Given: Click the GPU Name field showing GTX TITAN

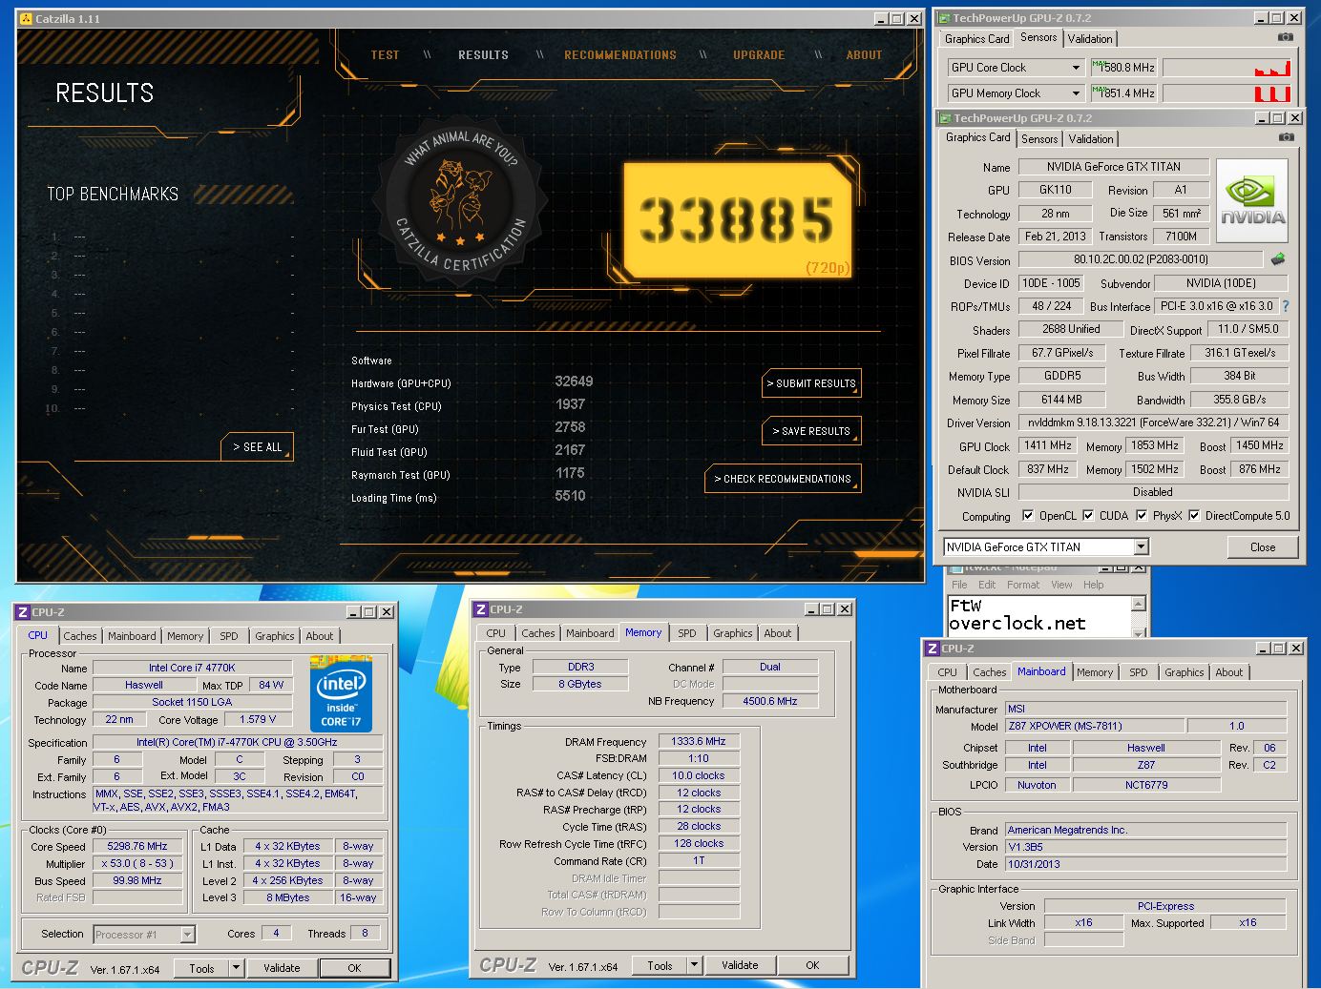Looking at the screenshot, I should [1113, 167].
